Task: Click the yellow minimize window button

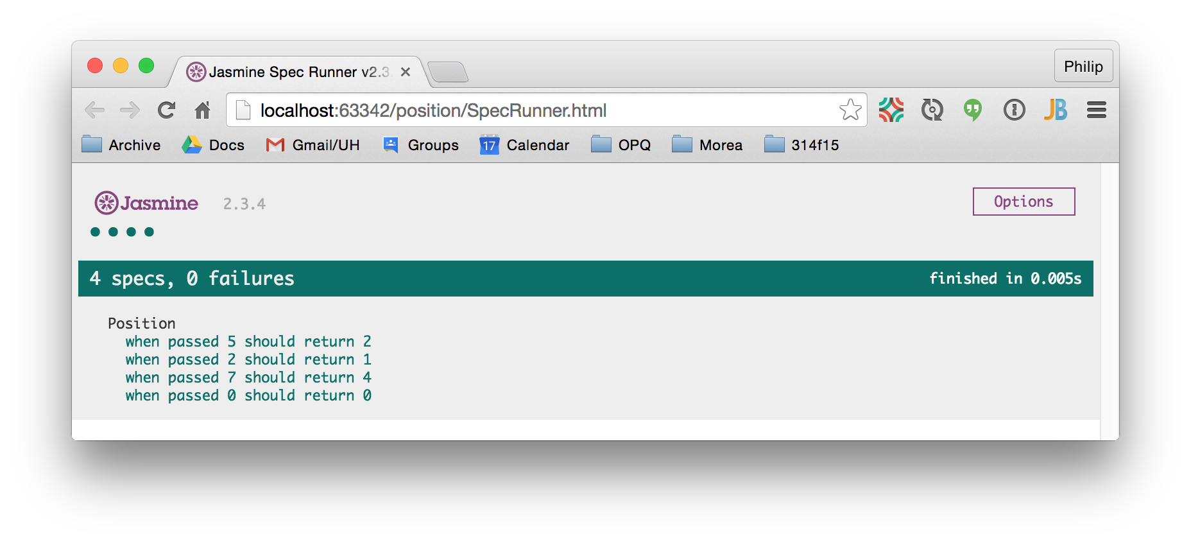Action: [x=121, y=65]
